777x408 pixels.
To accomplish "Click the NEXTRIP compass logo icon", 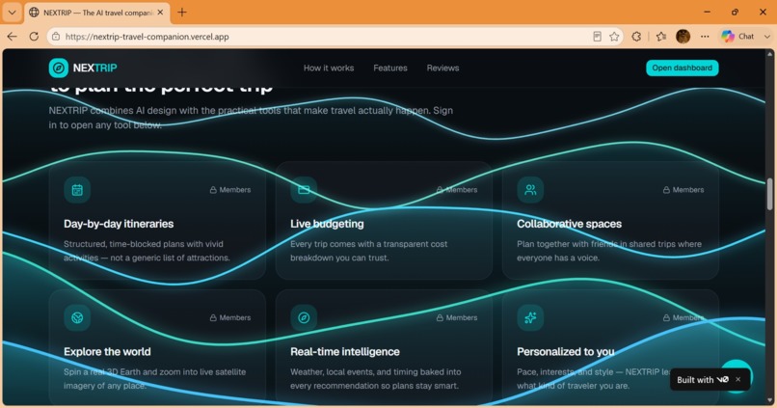I will click(59, 68).
